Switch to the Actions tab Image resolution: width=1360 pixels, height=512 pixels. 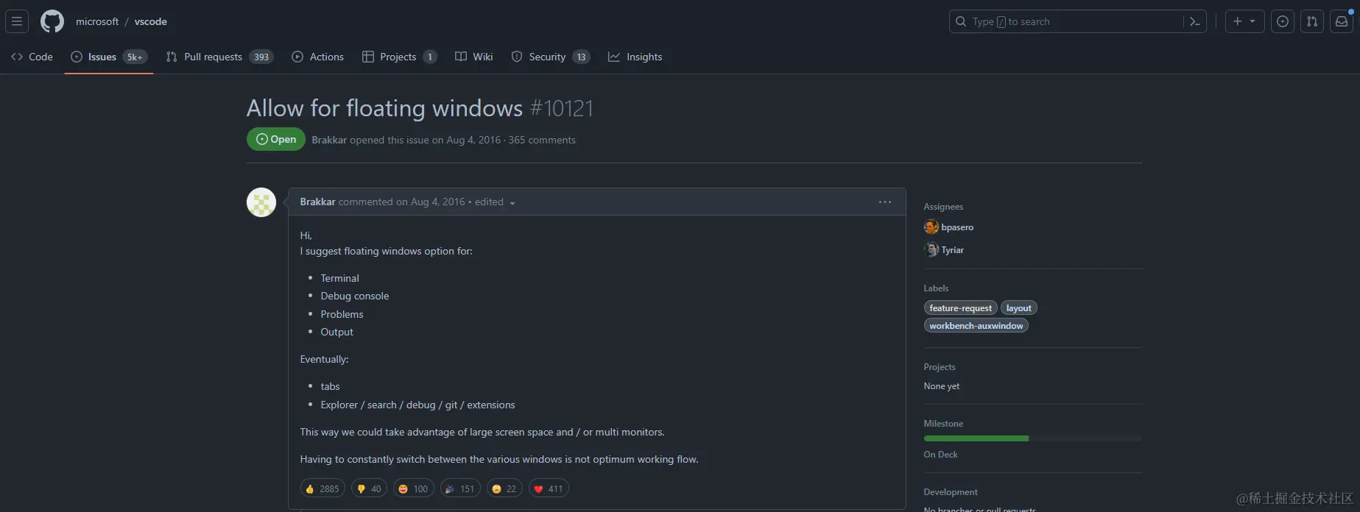pos(318,57)
